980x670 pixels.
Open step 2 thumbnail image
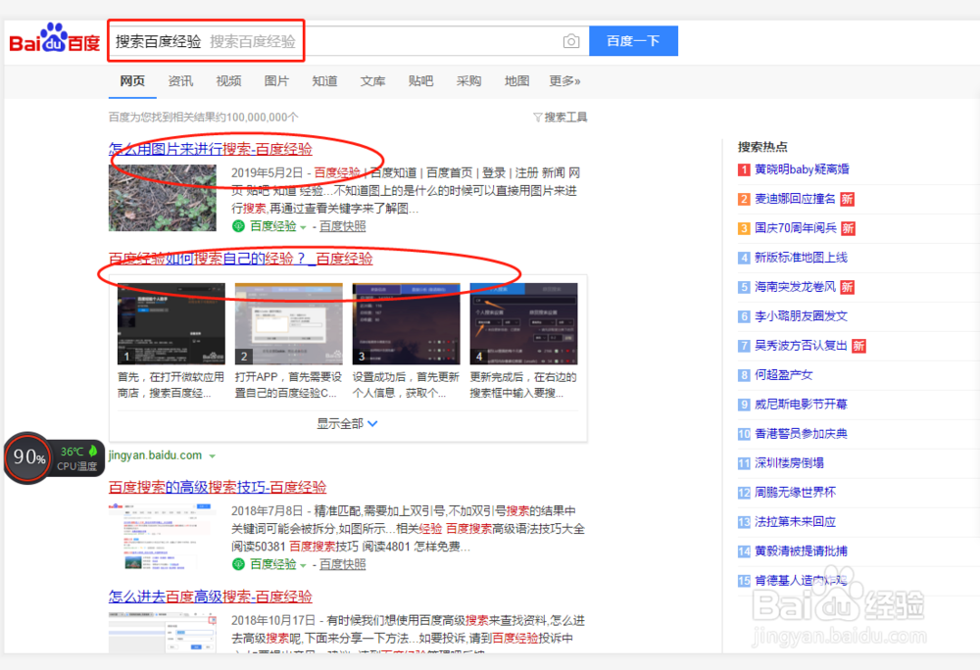click(x=289, y=324)
